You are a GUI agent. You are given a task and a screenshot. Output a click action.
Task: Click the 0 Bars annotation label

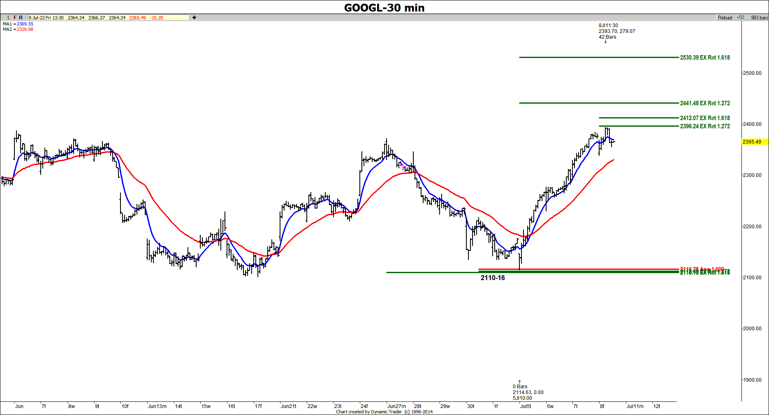[x=520, y=387]
